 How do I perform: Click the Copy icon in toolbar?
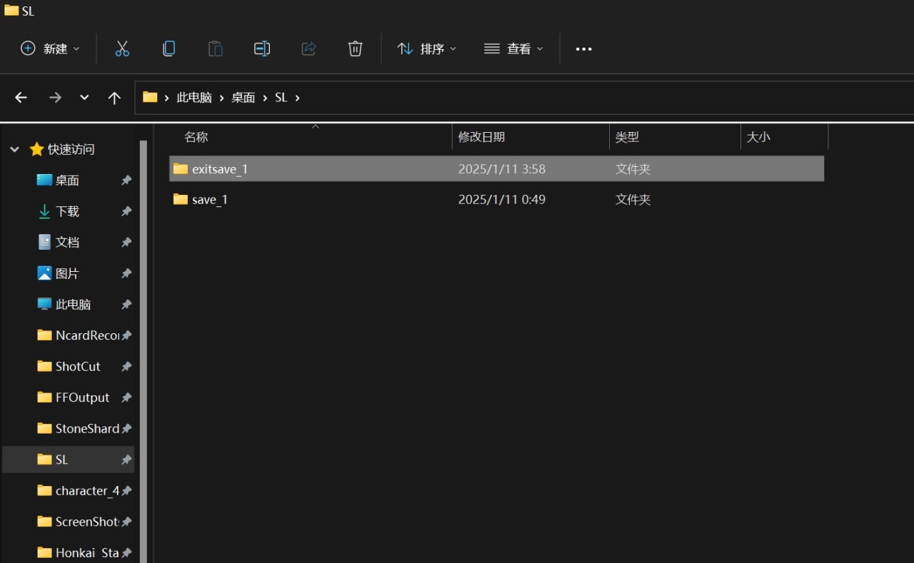pos(169,49)
